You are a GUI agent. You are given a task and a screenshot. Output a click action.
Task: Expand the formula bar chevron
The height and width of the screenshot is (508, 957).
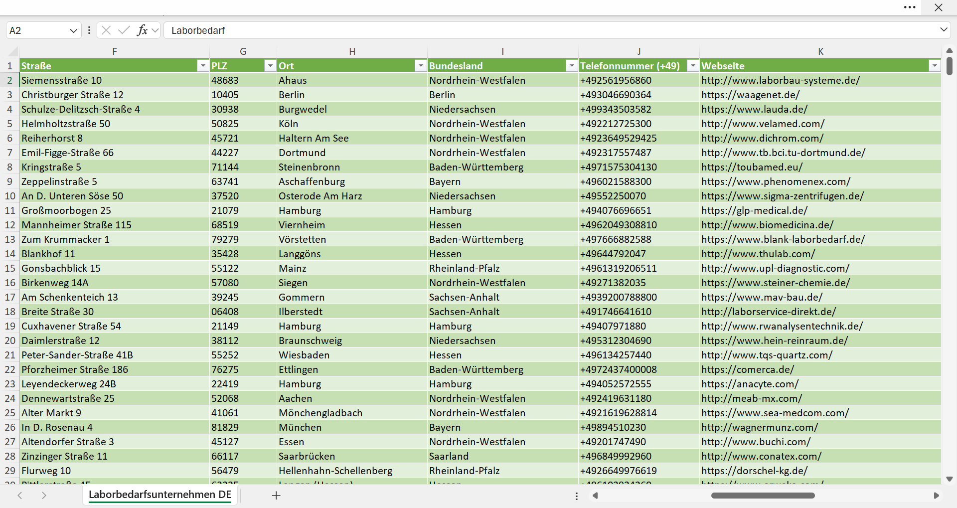coord(944,30)
